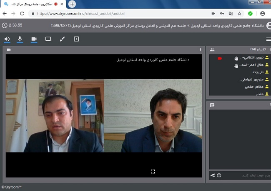Open the emoji picker in chat
Viewport: 271px width, 191px height.
[219, 175]
